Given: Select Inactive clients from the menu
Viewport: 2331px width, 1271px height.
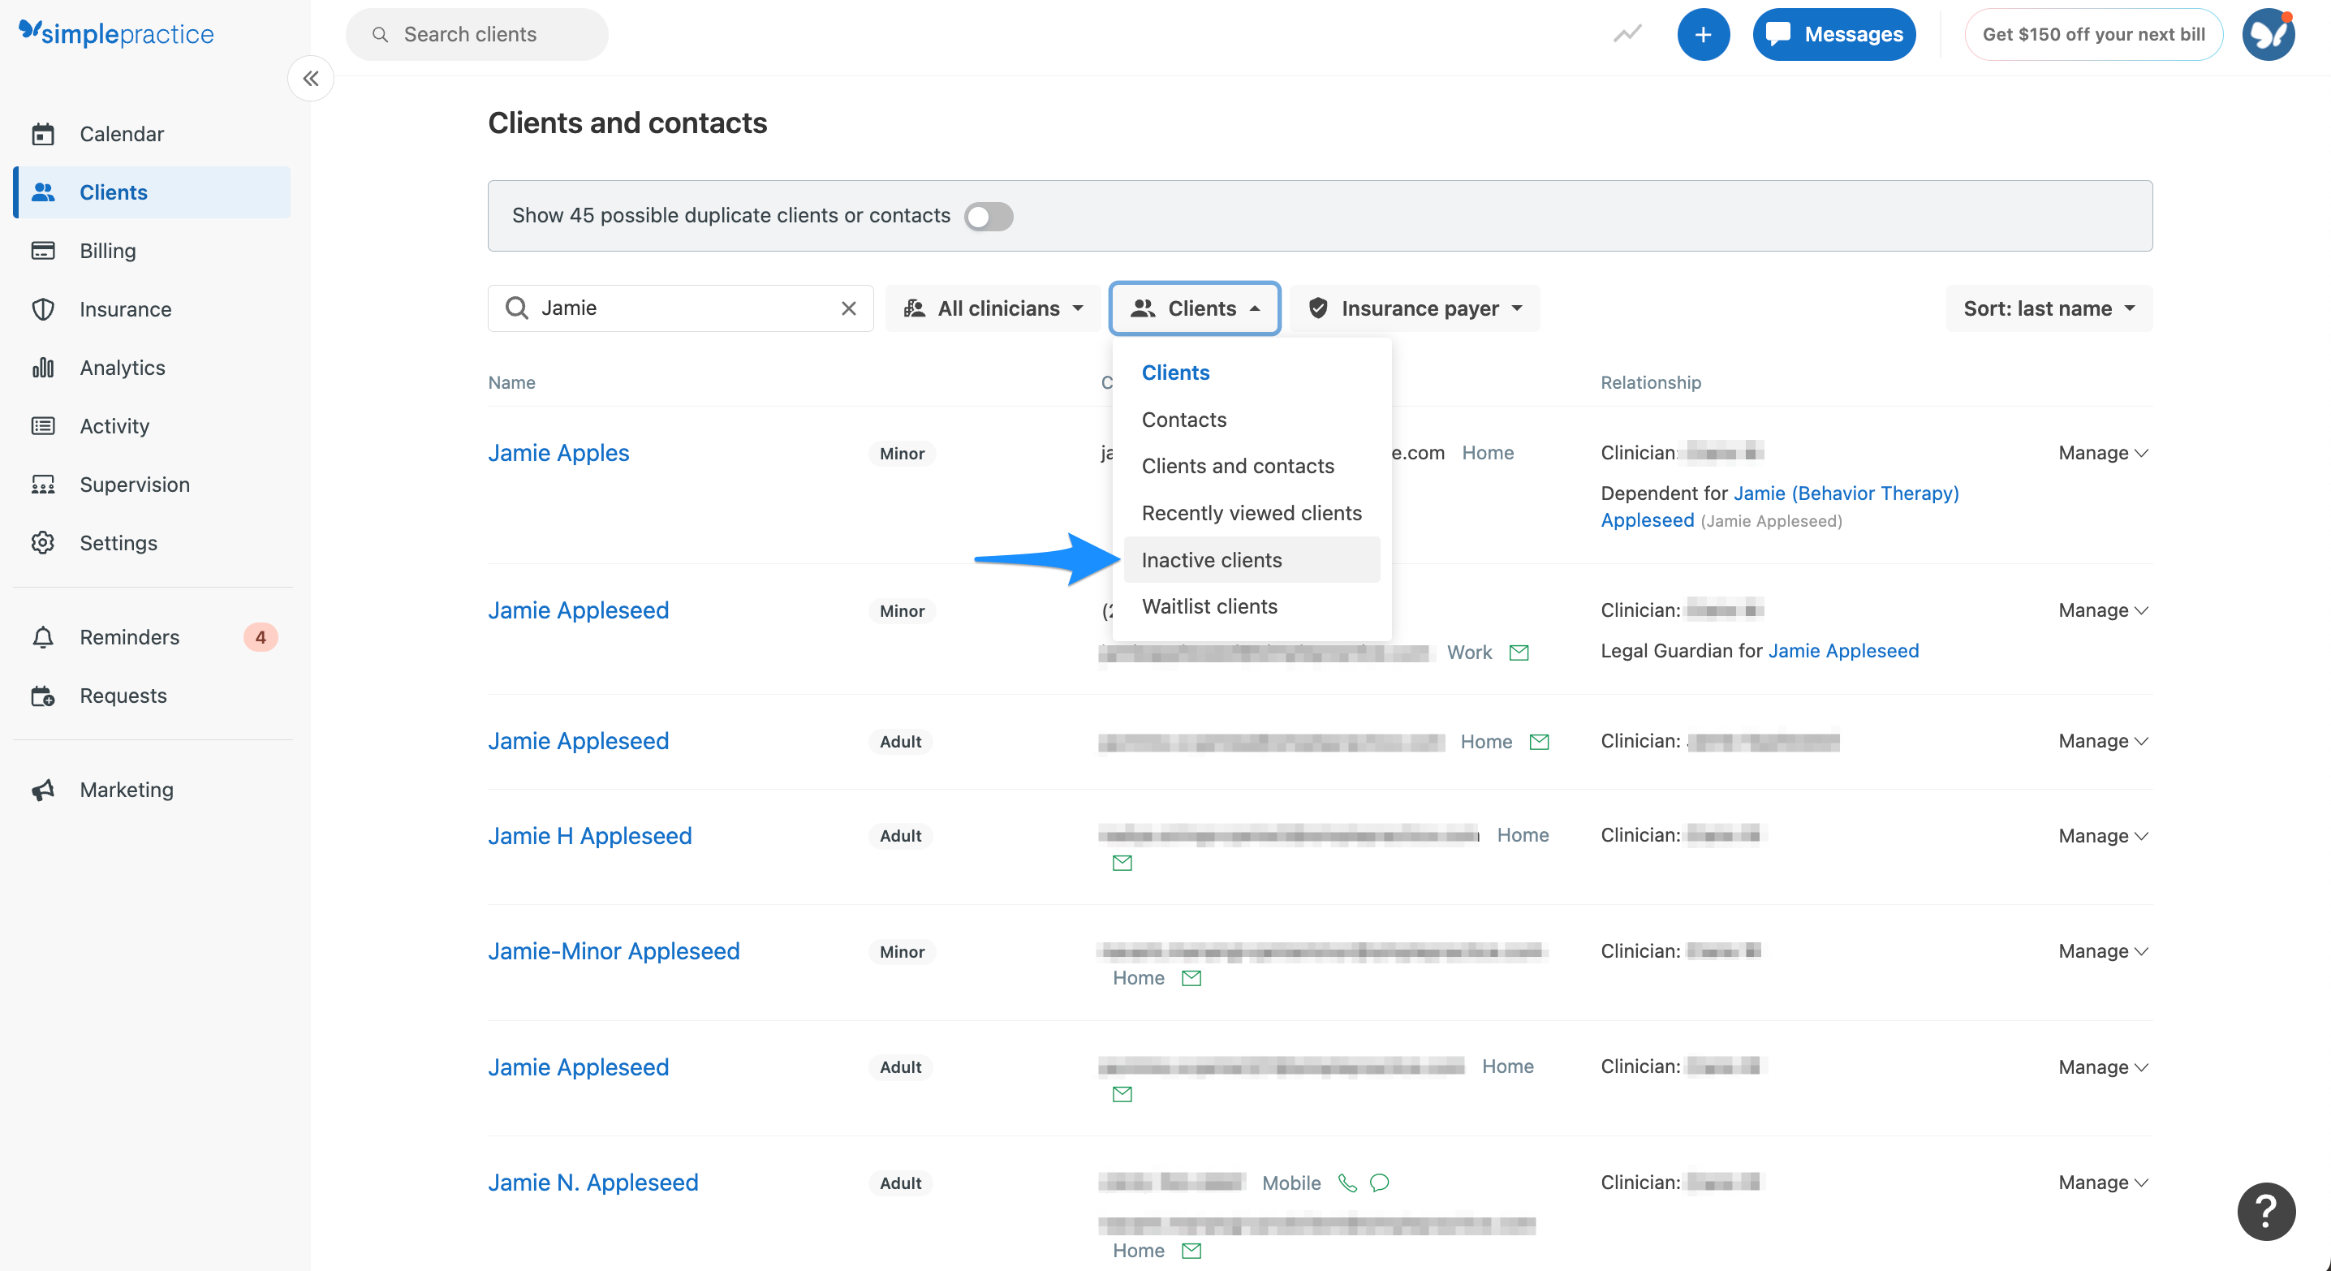Looking at the screenshot, I should 1212,559.
